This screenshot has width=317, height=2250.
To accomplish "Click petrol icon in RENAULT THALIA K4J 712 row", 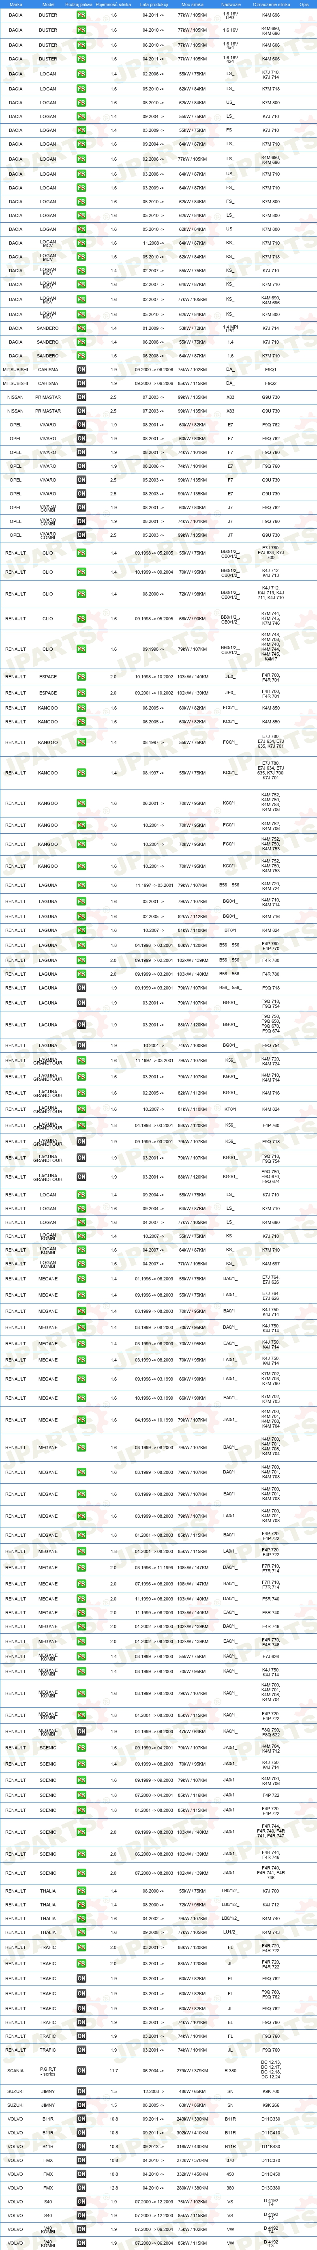I will 81,1905.
